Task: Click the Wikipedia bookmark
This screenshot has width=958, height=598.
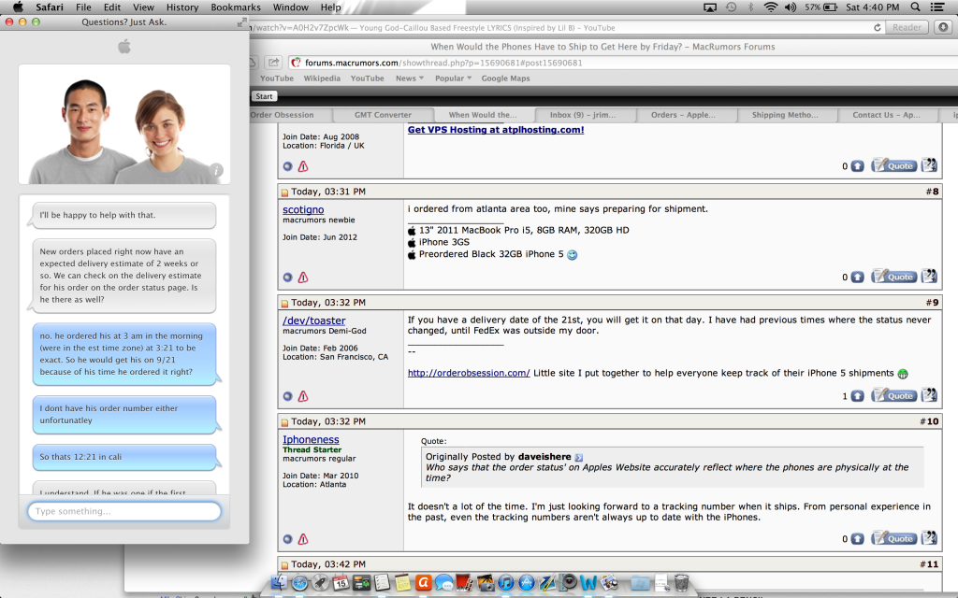Action: tap(322, 78)
